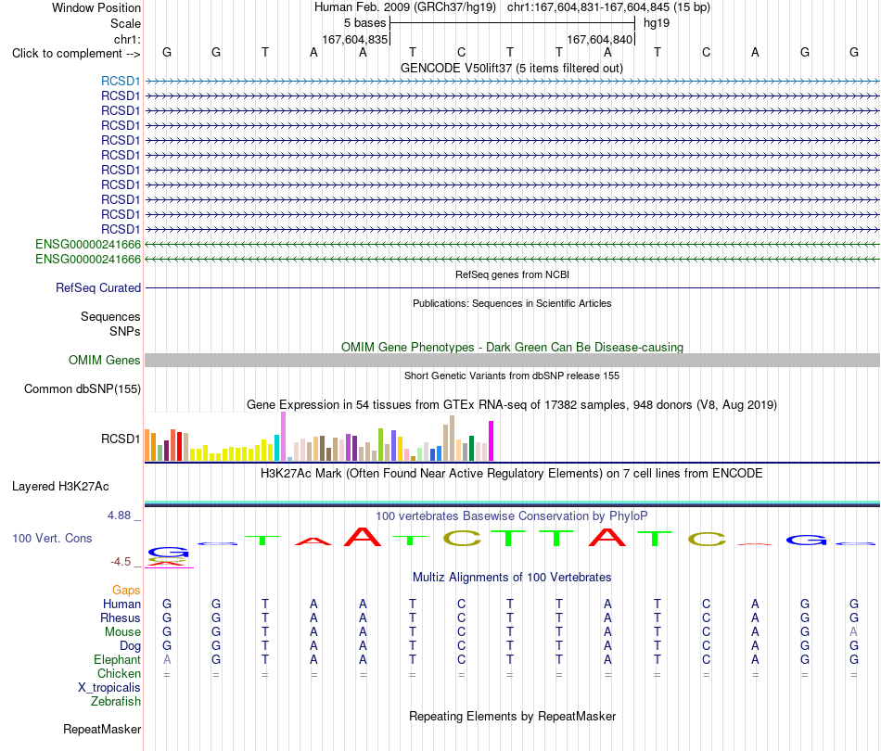Click the 'RefSeq genes from NCBI' track title

(x=512, y=274)
